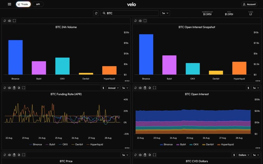263x164 pixels.
Task: Expand Open Interest Snapshot to fullscreen
Action: click(145, 21)
